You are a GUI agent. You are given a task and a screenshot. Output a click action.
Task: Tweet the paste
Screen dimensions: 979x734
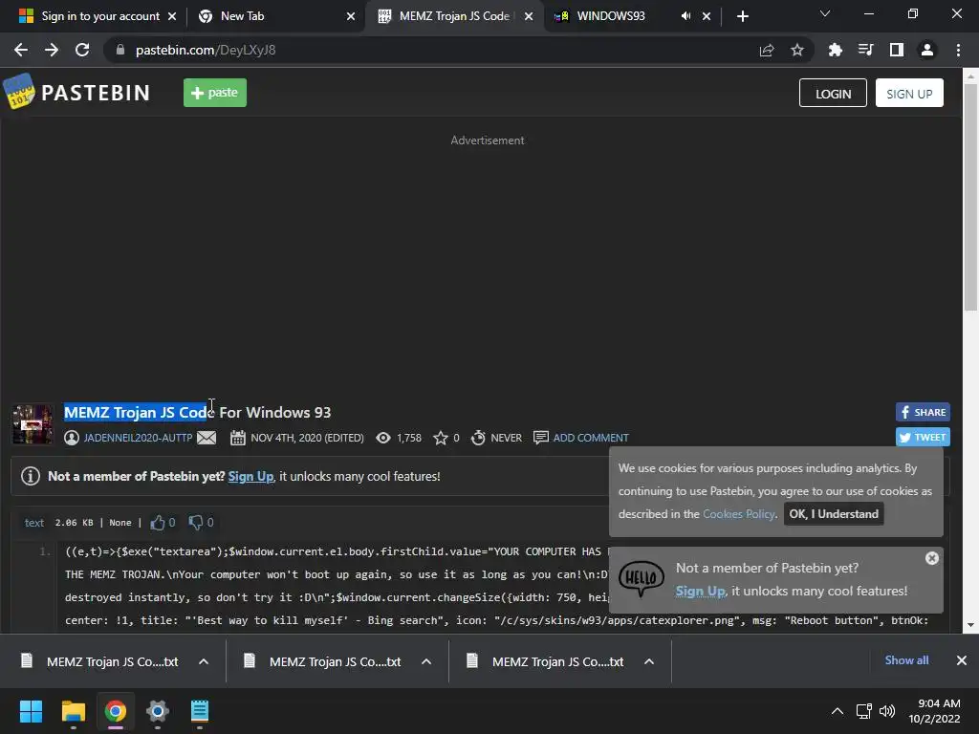click(923, 437)
